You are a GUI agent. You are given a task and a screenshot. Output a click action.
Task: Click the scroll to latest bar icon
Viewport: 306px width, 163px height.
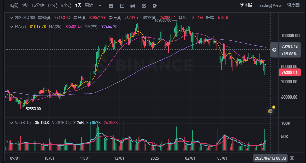point(292,158)
